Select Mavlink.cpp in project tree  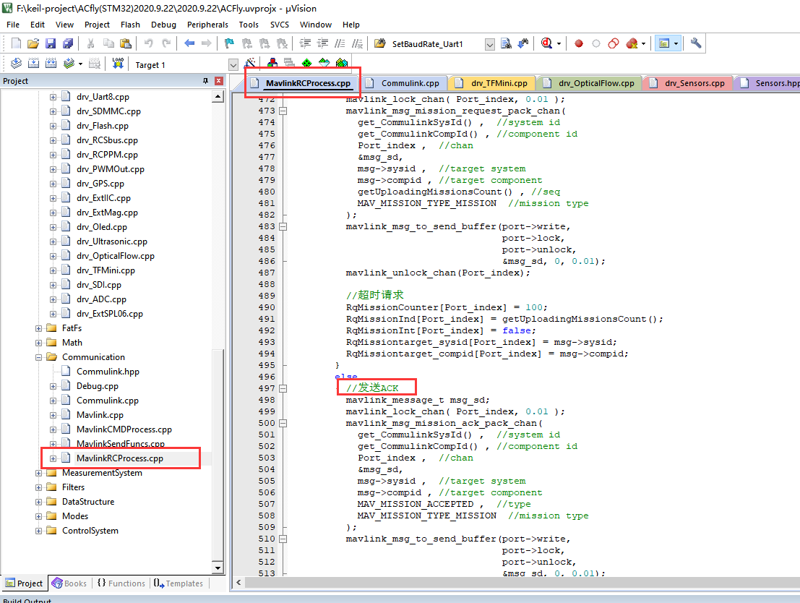coord(100,415)
